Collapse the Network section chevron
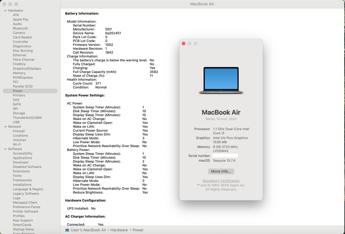The width and height of the screenshot is (345, 234). click(x=5, y=127)
